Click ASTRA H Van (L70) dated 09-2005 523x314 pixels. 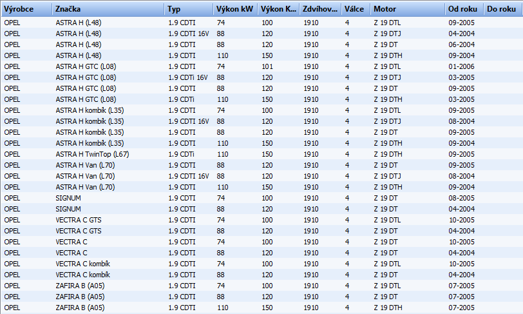click(x=261, y=165)
